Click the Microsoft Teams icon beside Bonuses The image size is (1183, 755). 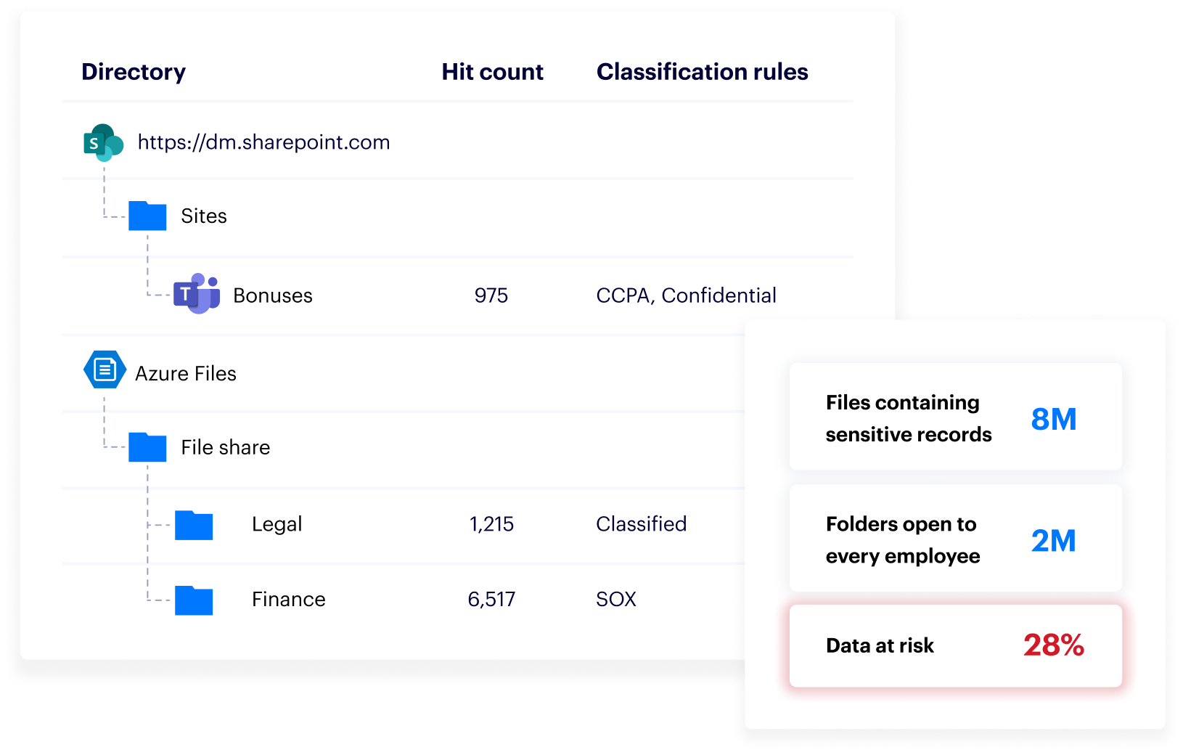tap(196, 294)
